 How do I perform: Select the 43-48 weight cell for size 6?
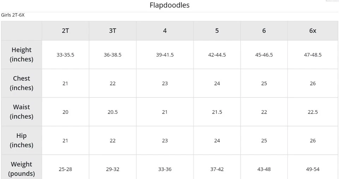(264, 169)
